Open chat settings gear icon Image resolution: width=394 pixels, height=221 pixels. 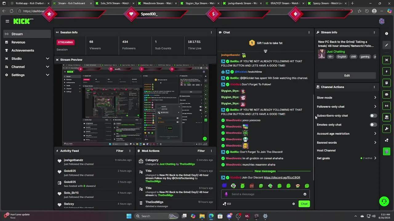[x=293, y=204]
